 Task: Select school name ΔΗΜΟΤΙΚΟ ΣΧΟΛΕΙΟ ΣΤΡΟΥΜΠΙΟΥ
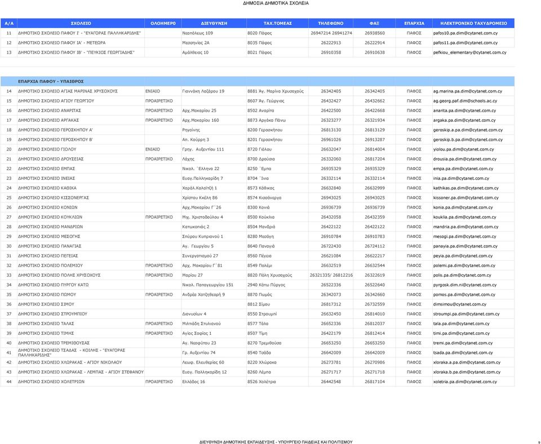(52, 314)
